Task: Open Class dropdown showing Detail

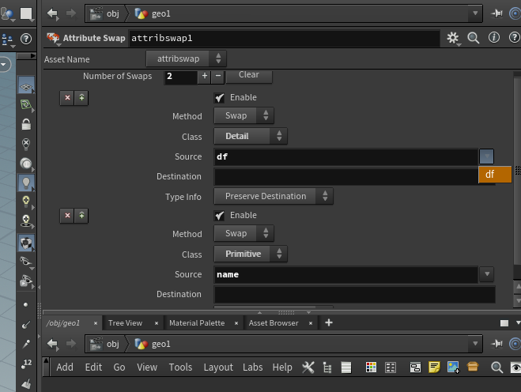Action: coord(251,136)
